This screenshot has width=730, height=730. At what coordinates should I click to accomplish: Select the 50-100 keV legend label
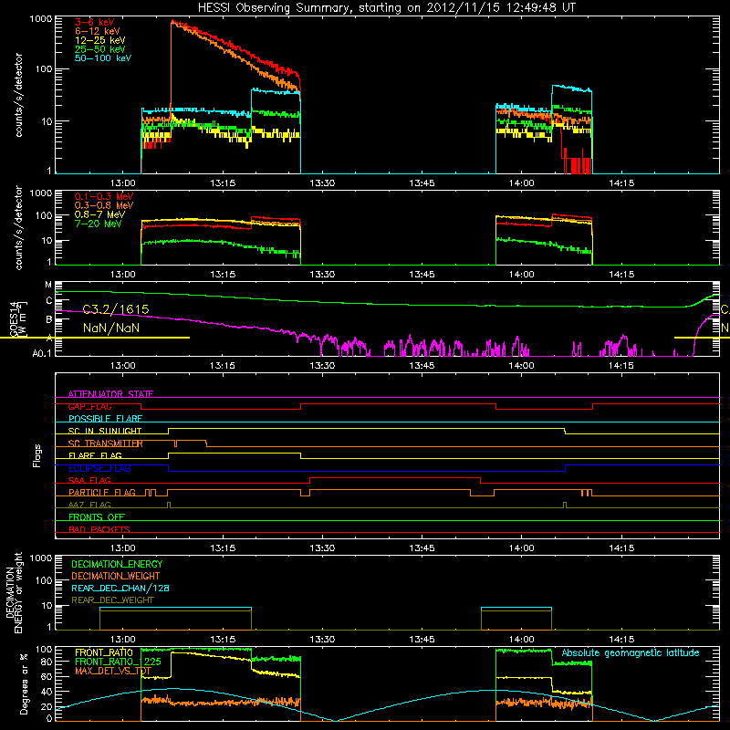103,58
